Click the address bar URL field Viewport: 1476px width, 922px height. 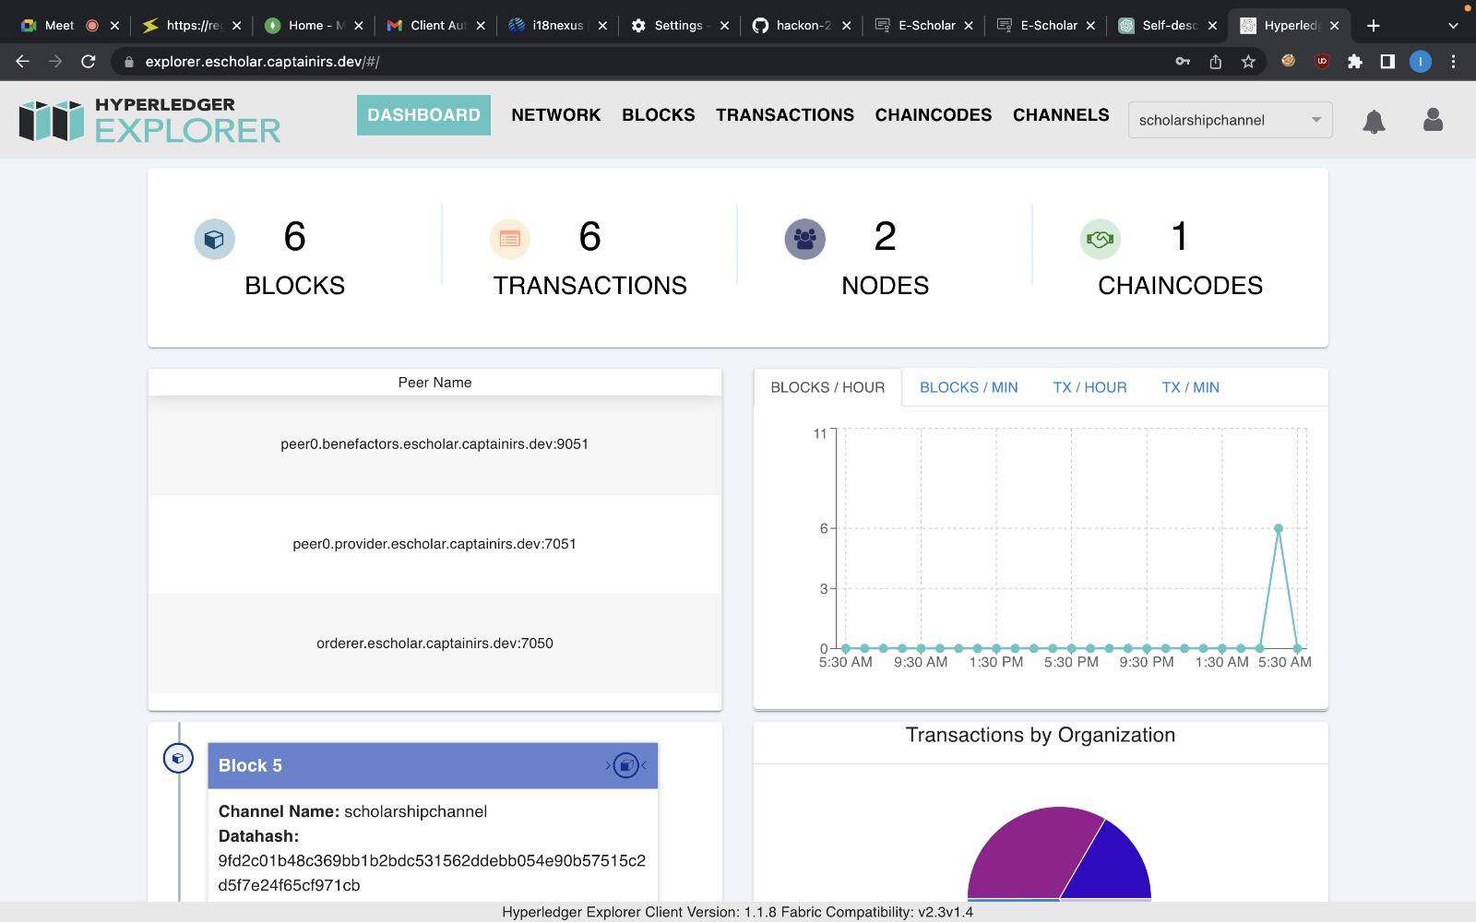coord(646,62)
